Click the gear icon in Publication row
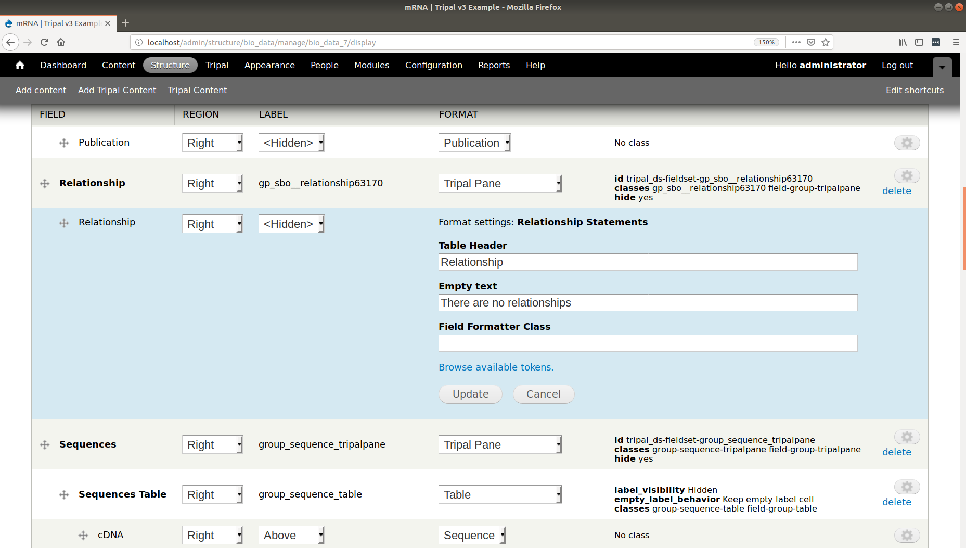 pyautogui.click(x=907, y=143)
